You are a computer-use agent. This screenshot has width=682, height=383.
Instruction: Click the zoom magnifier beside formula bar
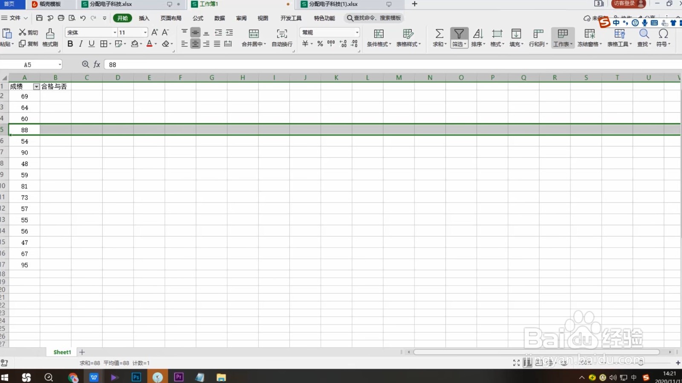[86, 64]
